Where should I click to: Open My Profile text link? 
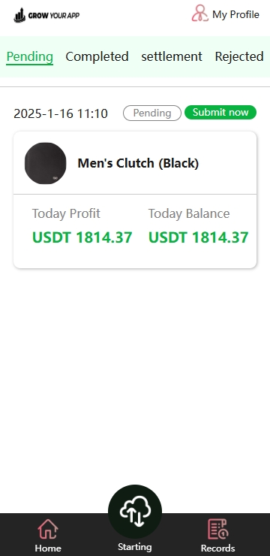coord(235,14)
